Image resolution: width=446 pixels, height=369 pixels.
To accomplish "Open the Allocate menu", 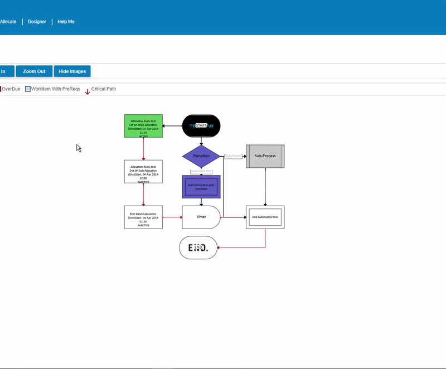I will (8, 22).
